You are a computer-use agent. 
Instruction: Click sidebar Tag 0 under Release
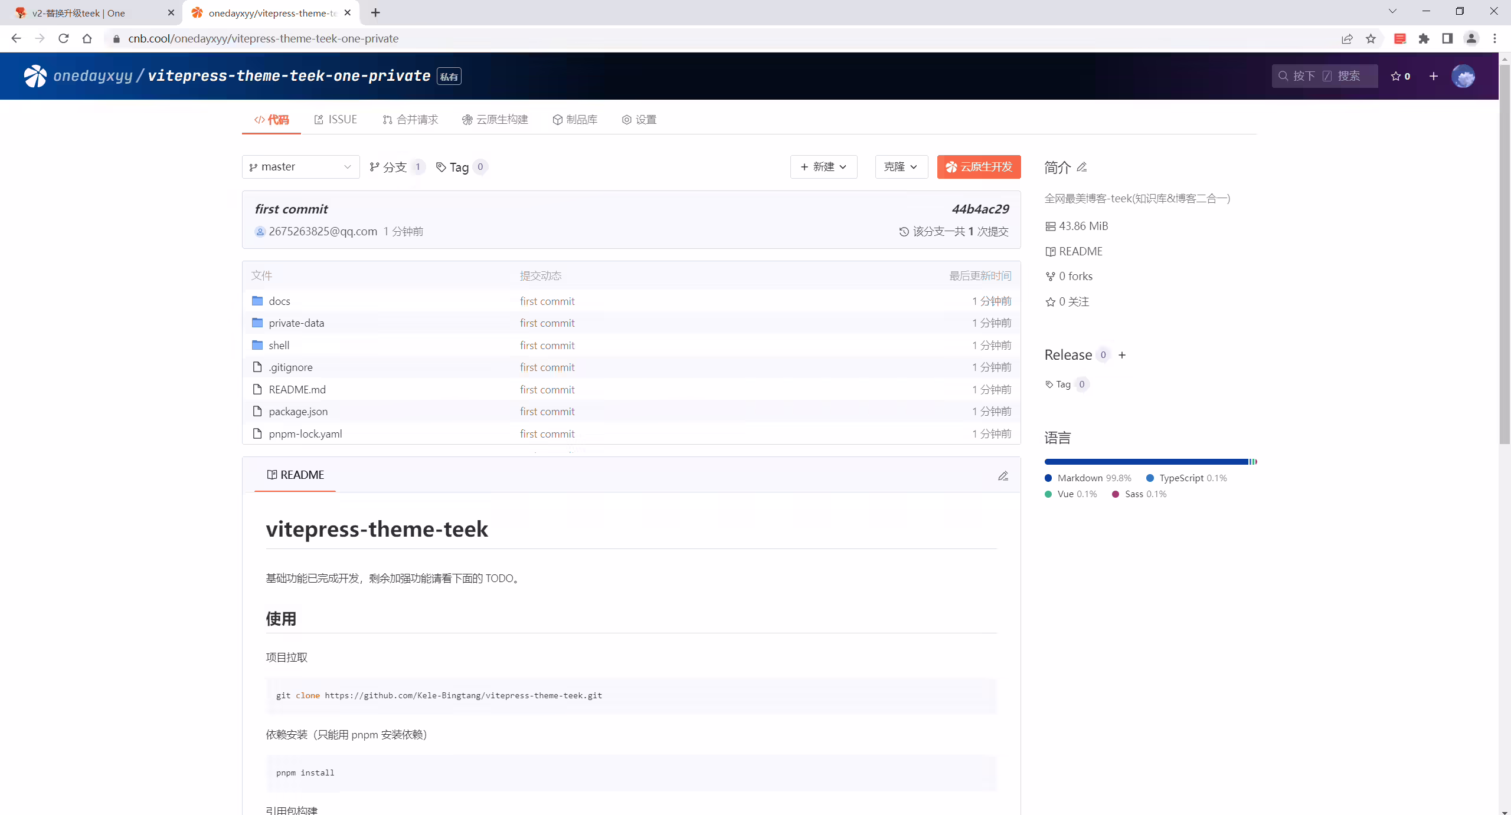click(x=1067, y=385)
